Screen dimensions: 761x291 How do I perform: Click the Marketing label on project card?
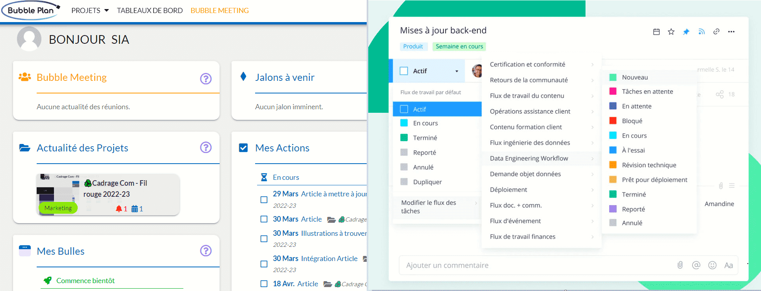coord(58,208)
